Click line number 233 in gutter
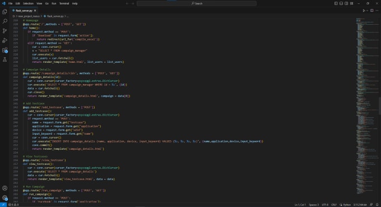 (16, 73)
